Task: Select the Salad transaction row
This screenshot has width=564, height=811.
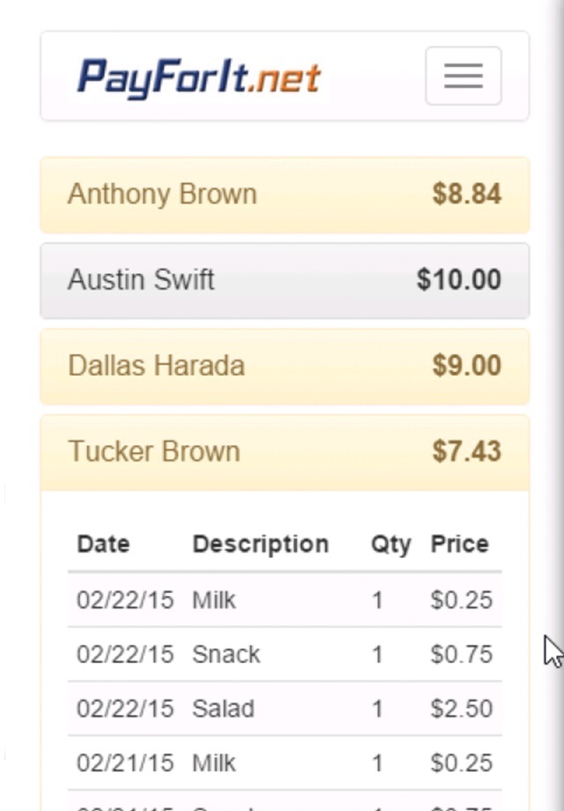Action: pyautogui.click(x=284, y=709)
